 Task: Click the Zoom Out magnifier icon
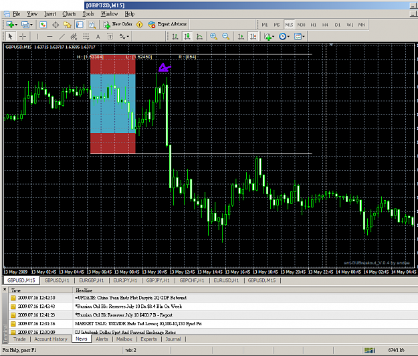(226, 36)
